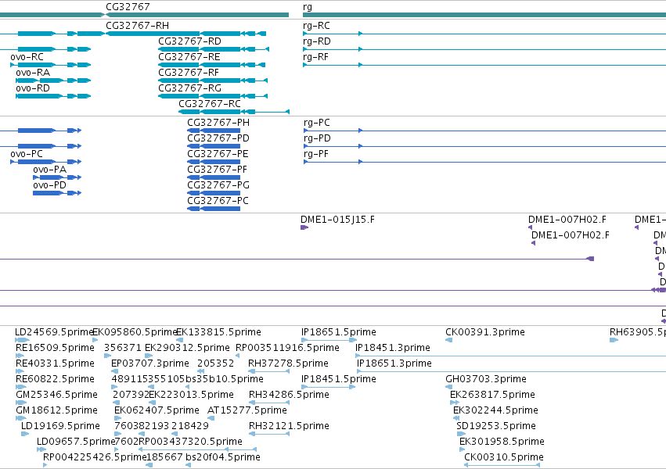Click the CG32767 gene span bar
Viewport: 666px width, 469px height.
(x=197, y=16)
